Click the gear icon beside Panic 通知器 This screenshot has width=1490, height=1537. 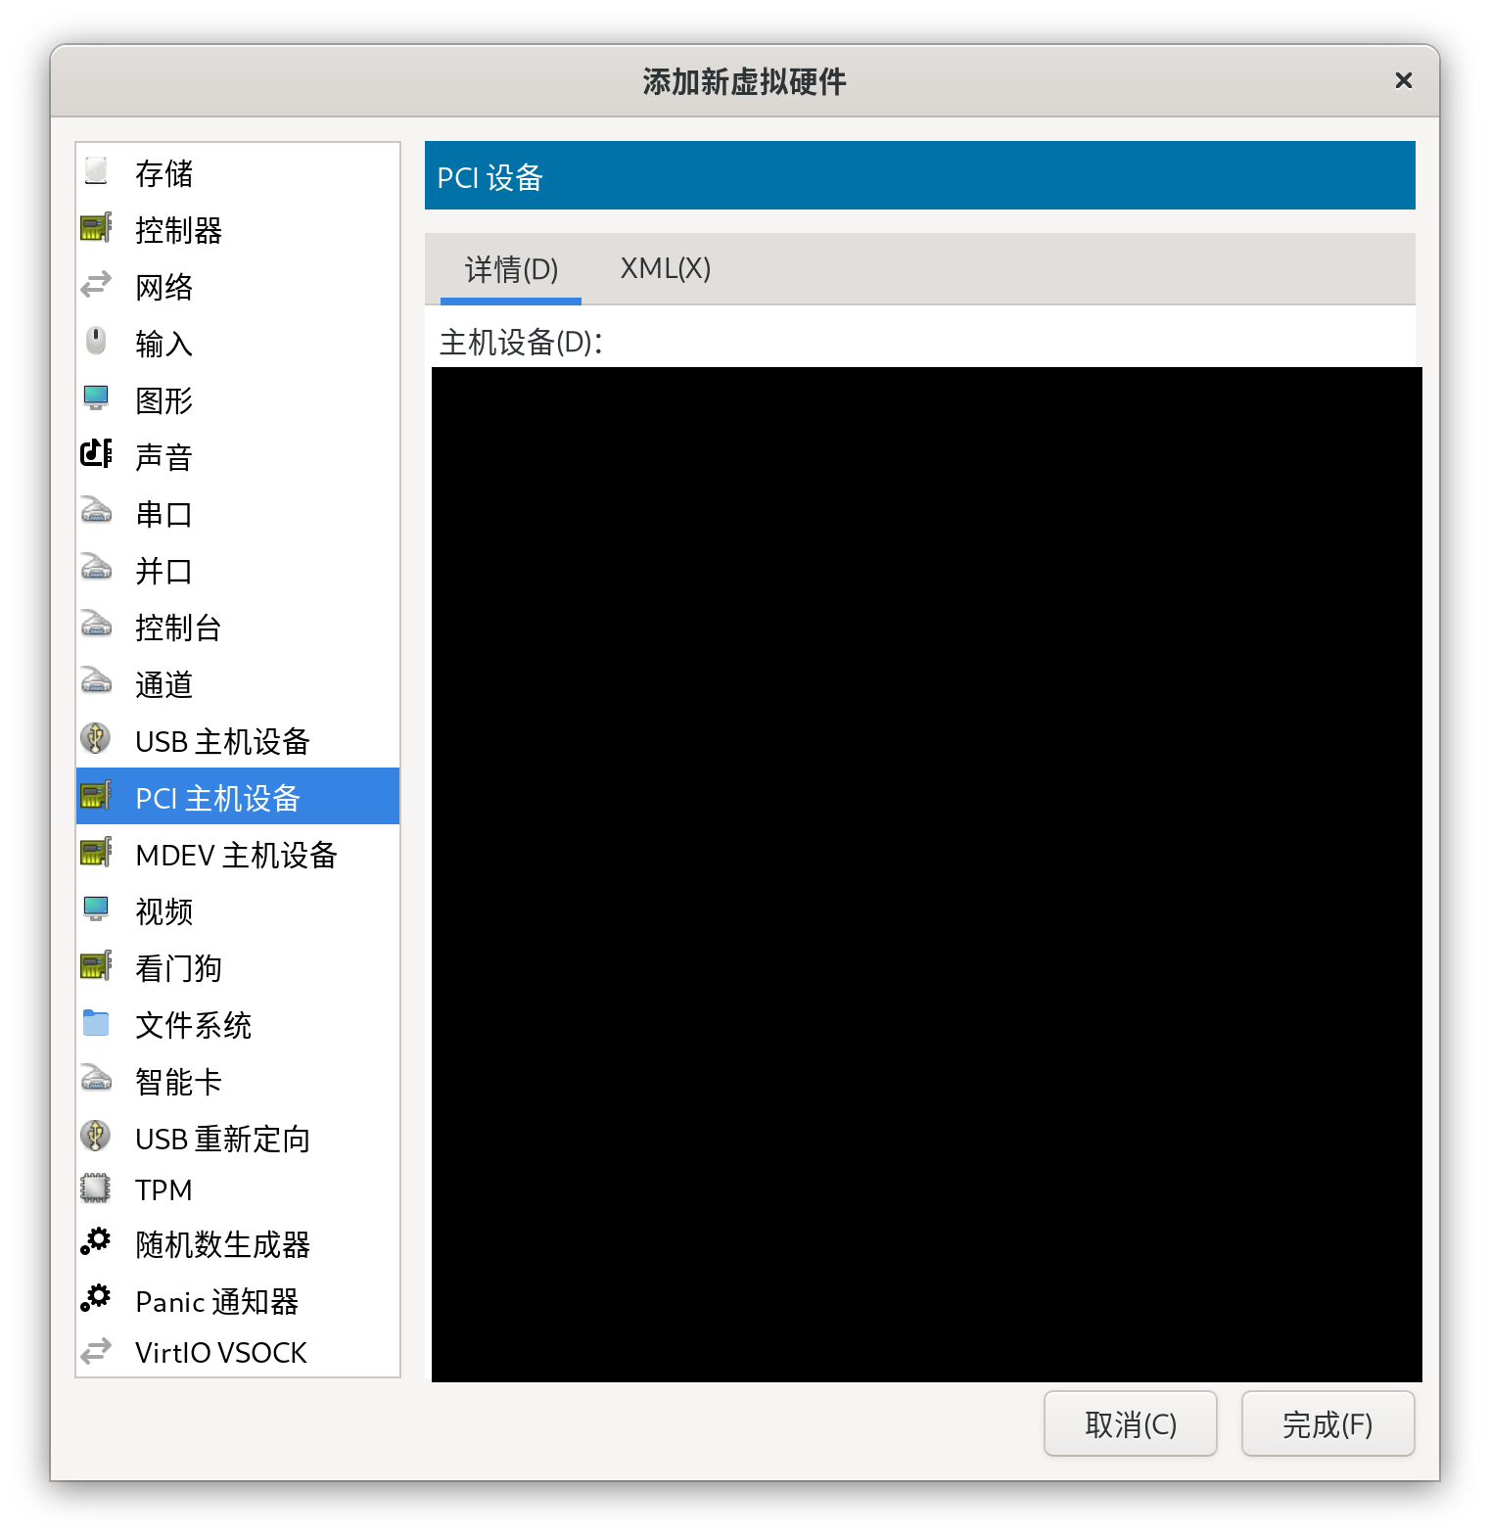96,1298
